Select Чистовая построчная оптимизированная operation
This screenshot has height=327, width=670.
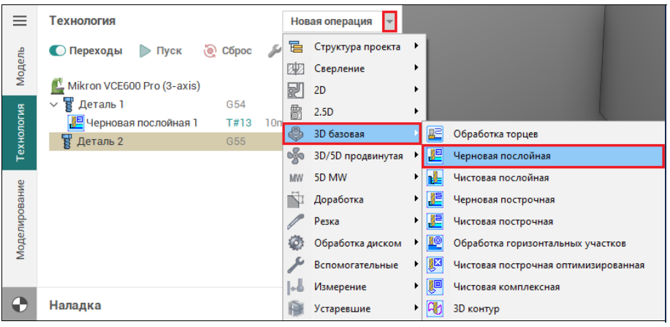pos(548,265)
